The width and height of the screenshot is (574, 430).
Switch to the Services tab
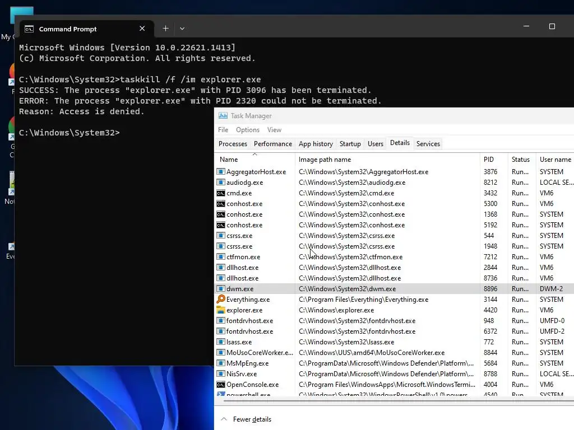(x=428, y=144)
